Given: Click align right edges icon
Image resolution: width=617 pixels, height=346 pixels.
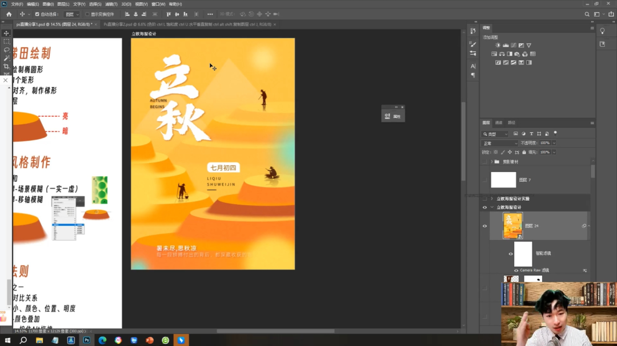Looking at the screenshot, I should [144, 14].
